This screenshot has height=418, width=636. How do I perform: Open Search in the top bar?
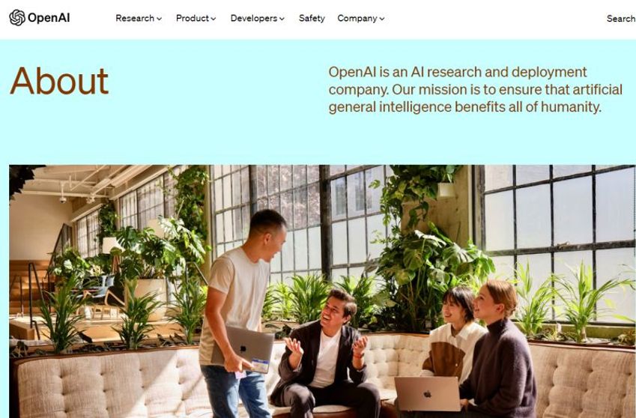(x=621, y=18)
